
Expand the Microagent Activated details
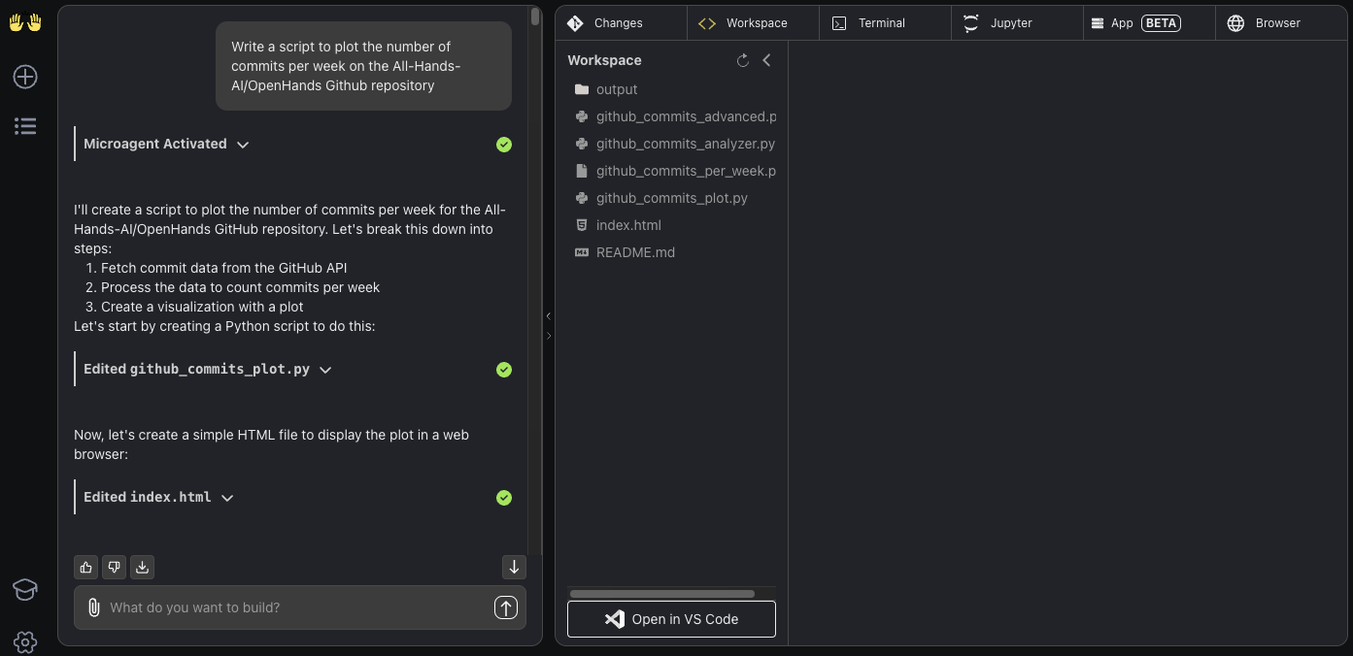click(x=243, y=145)
